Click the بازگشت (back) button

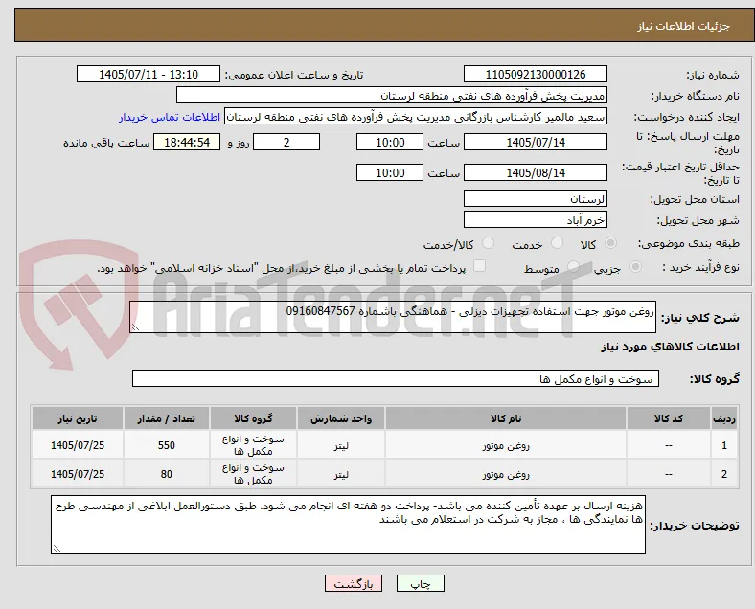tap(354, 583)
